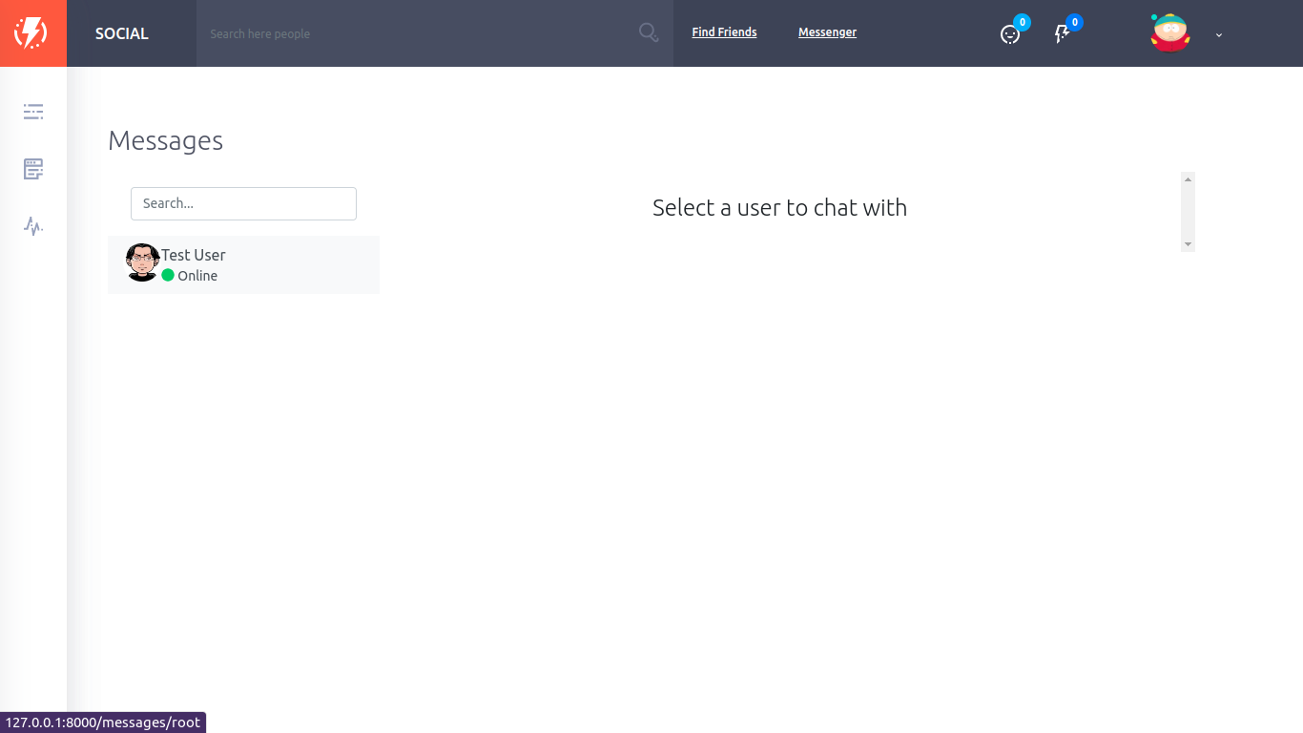Screen dimensions: 1303x733
Task: Open the smiley friend requests icon
Action: tap(1010, 34)
